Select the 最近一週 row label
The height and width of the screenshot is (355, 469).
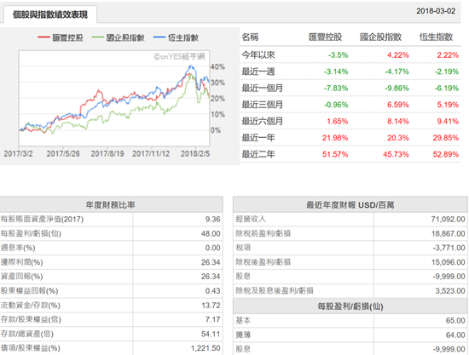[258, 72]
